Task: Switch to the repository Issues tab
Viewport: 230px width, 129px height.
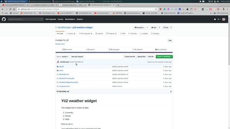Action: tap(70, 33)
